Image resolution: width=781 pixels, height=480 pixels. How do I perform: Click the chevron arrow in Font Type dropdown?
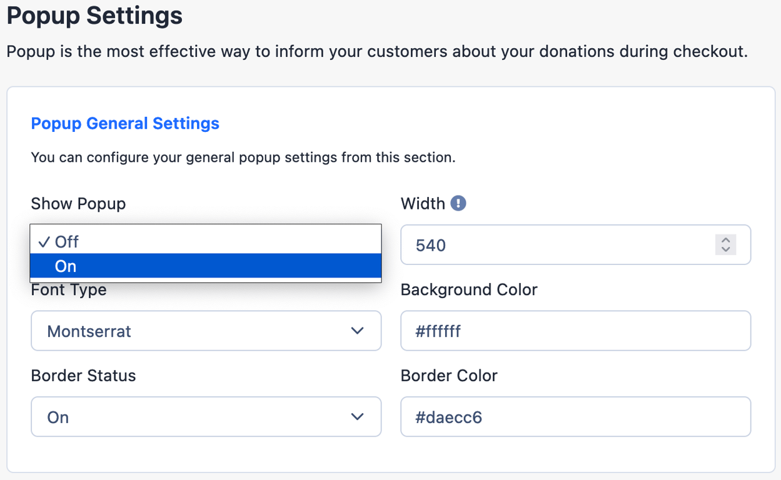pyautogui.click(x=358, y=331)
